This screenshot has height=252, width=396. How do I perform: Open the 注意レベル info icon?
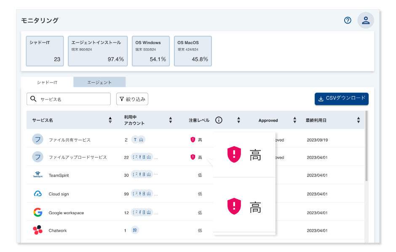[x=219, y=120]
